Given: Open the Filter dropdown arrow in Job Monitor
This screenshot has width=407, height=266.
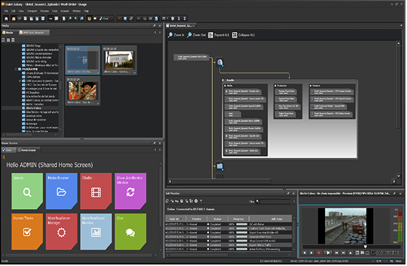Looking at the screenshot, I should [x=294, y=202].
